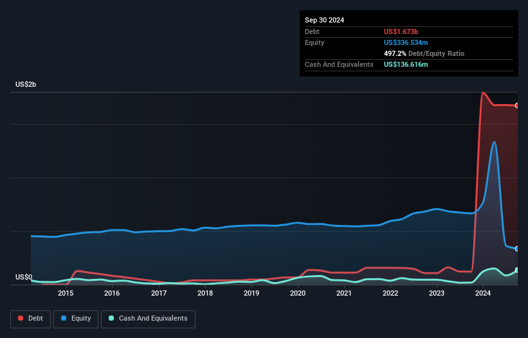Toggle Cash And Equivalents legend button

(148, 319)
